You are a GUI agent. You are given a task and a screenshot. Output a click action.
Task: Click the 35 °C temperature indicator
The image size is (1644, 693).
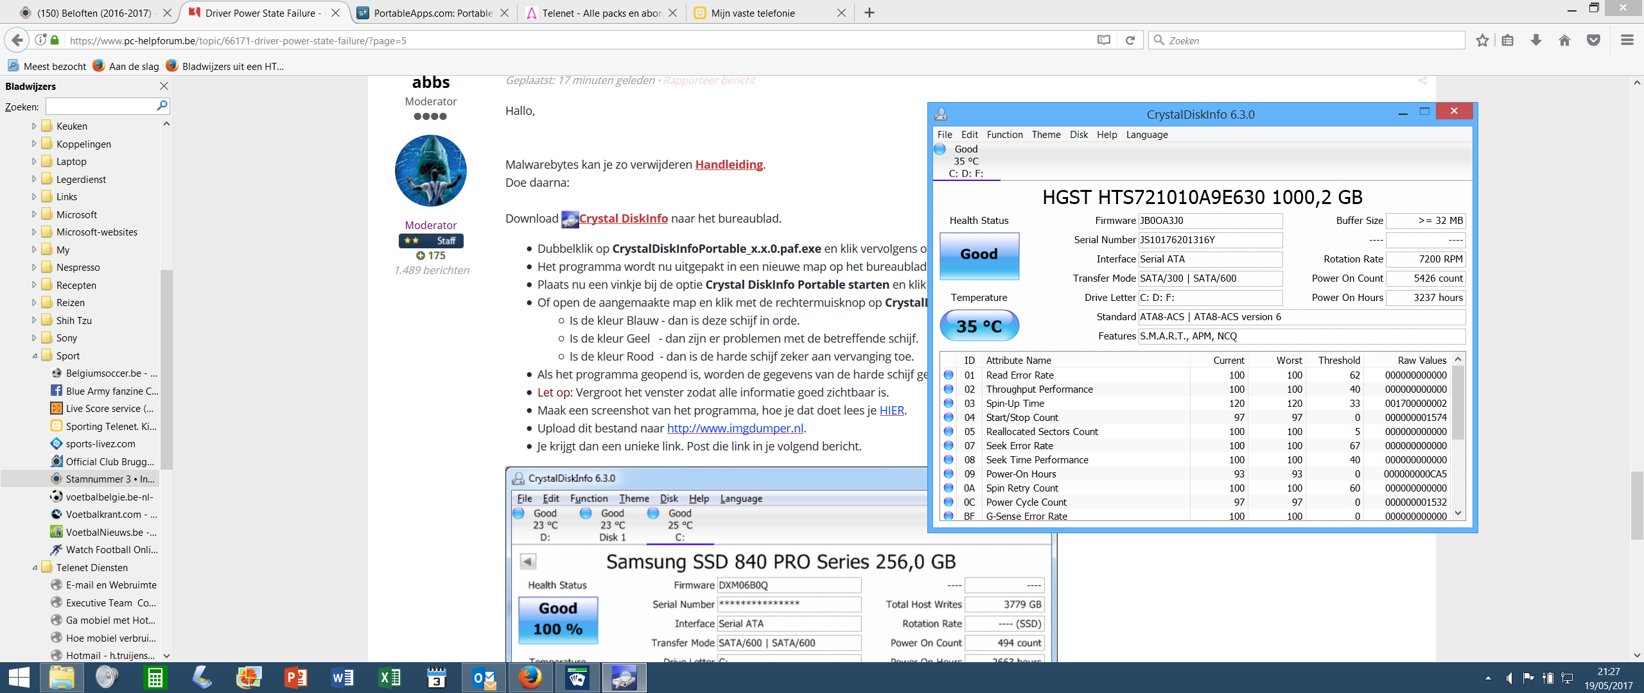tap(979, 326)
